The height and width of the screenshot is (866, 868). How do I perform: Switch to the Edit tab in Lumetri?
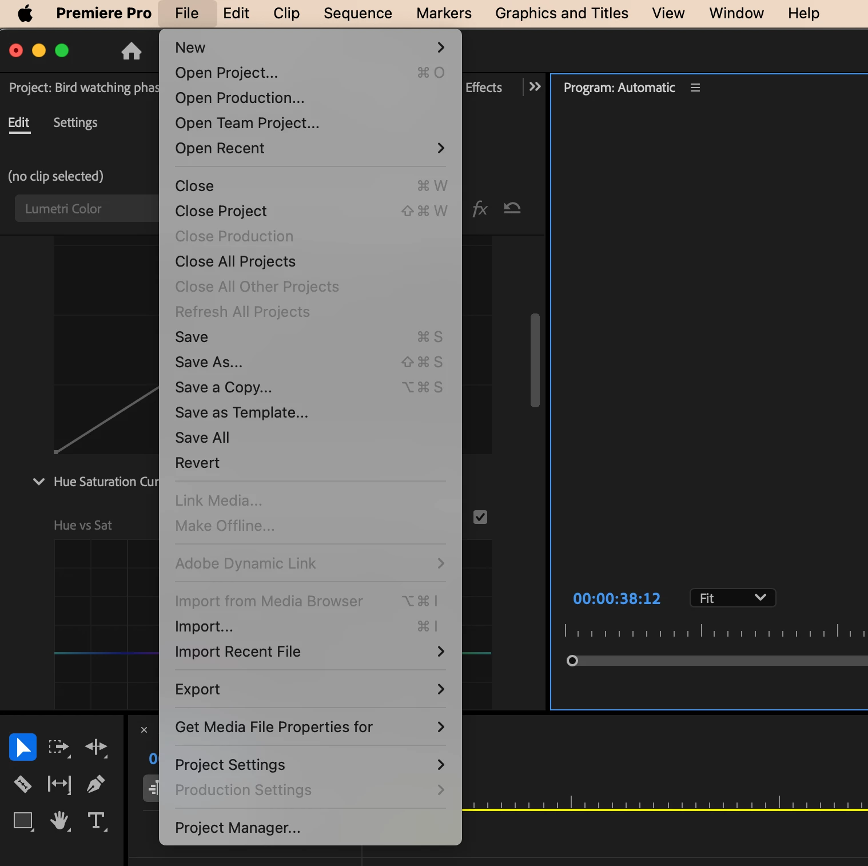coord(19,122)
